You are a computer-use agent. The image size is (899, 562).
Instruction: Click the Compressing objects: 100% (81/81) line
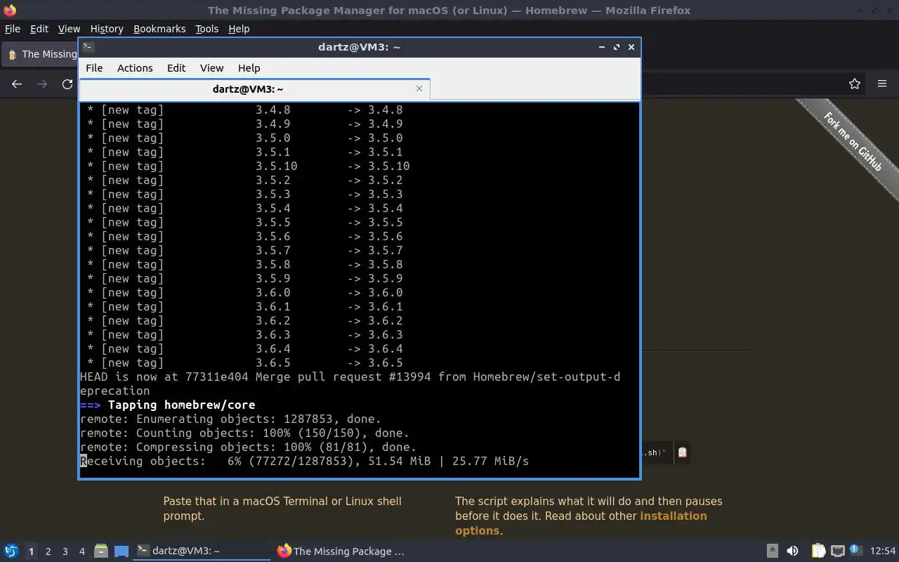[x=248, y=447]
